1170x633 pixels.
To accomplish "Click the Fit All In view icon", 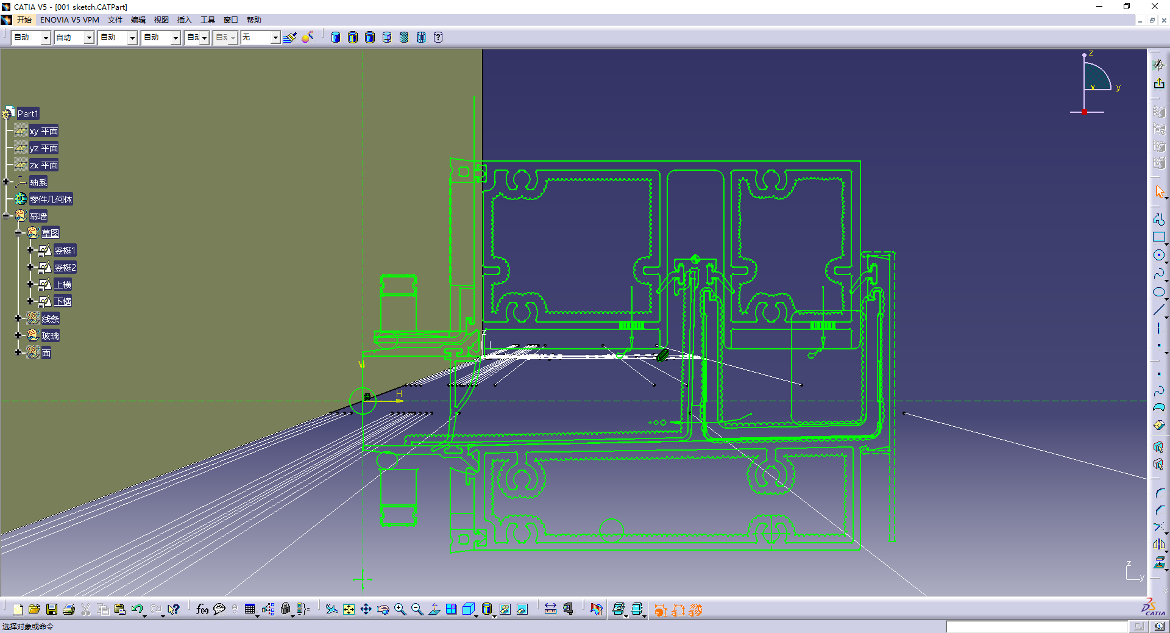I will tap(349, 609).
